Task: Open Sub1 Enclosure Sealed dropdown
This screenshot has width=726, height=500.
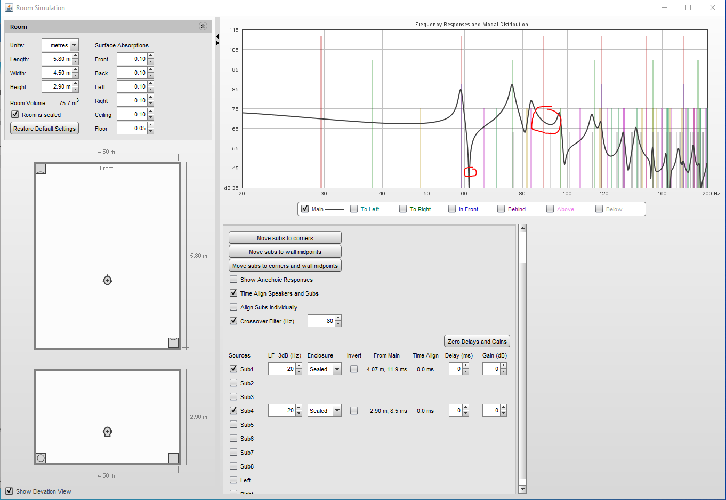Action: pyautogui.click(x=337, y=369)
